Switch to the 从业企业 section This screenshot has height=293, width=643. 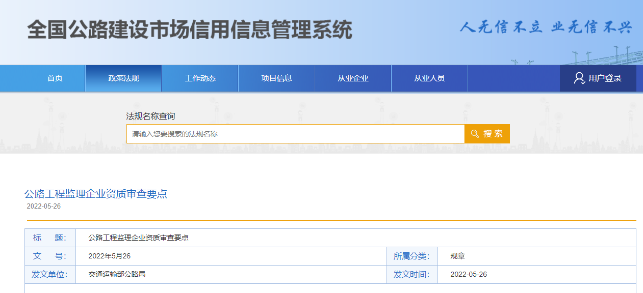[x=353, y=78]
